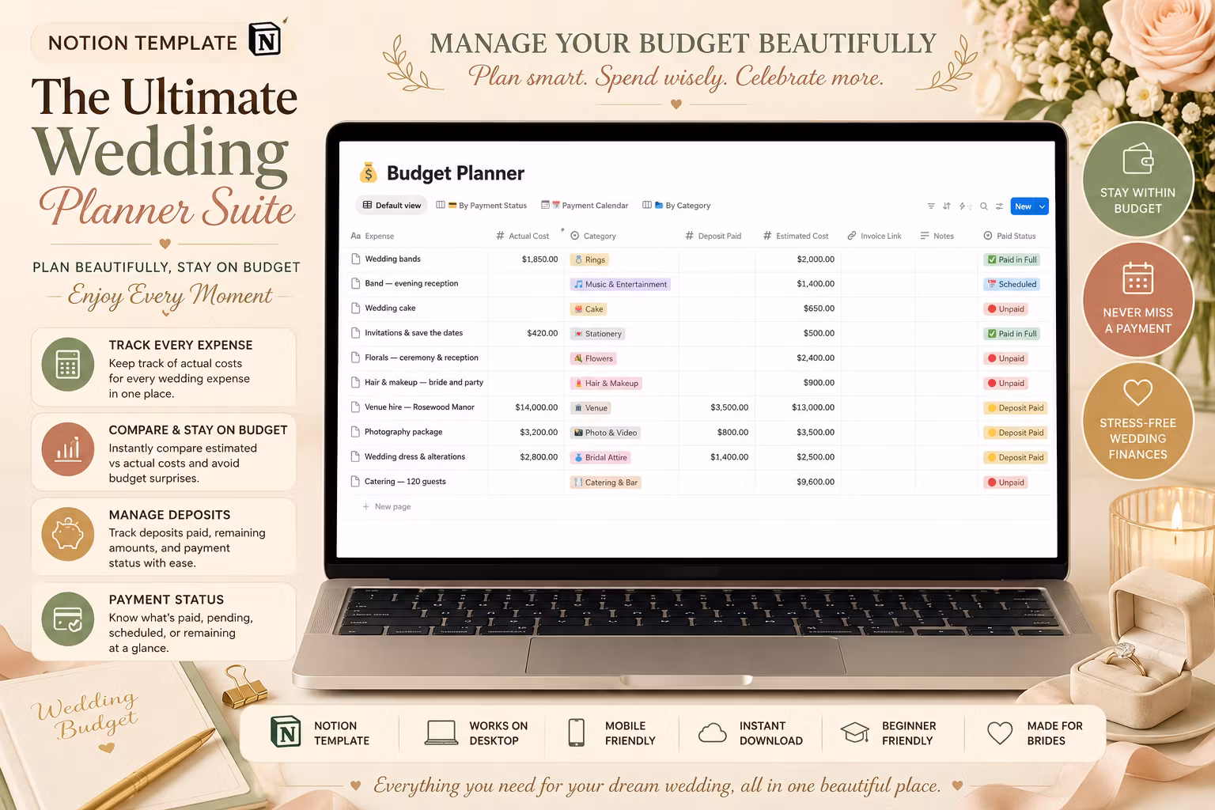Click the $3,200.00 actual cost cell
This screenshot has height=810, width=1215.
click(x=539, y=432)
